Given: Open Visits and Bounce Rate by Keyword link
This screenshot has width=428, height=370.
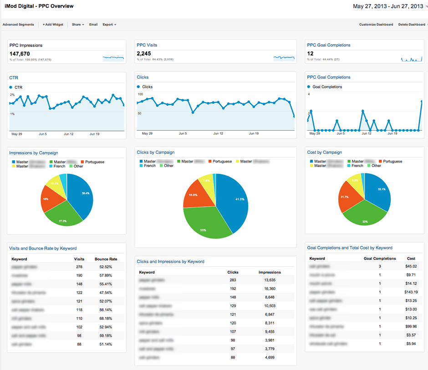Looking at the screenshot, I should [x=43, y=248].
